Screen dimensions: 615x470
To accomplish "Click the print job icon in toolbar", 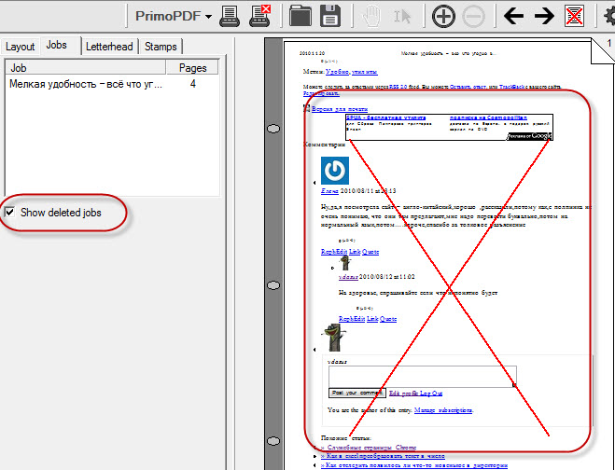I will pos(231,16).
